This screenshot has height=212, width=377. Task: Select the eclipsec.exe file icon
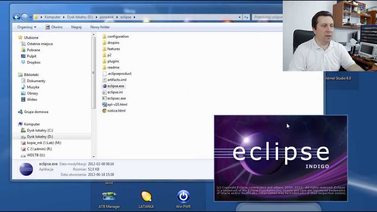(104, 98)
